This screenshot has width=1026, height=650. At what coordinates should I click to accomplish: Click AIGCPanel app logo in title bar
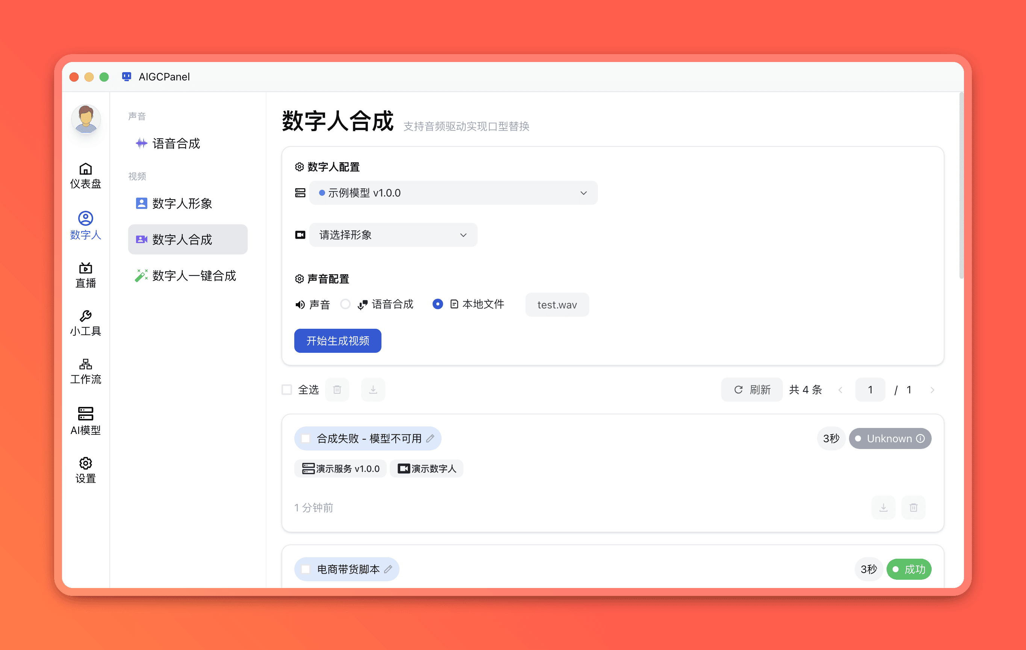[127, 77]
